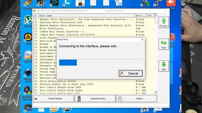This screenshot has width=202, height=113.
Task: Click the red car icon on Vehicle Selection
Action: pos(36,99)
